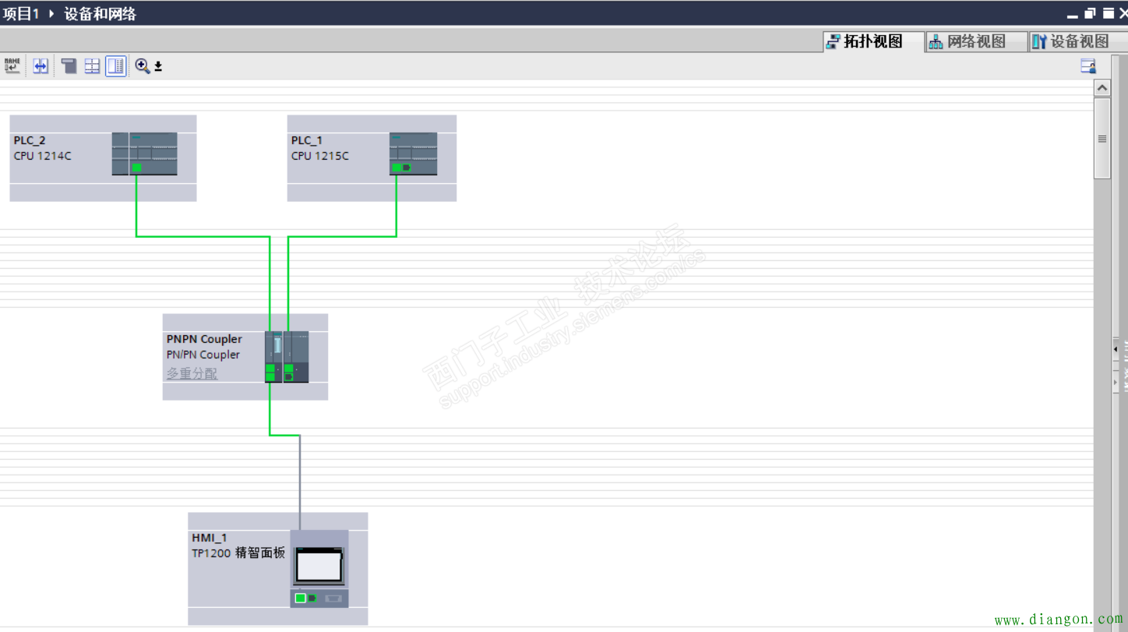Expand the collapsed right side panel arrow

pos(1116,349)
